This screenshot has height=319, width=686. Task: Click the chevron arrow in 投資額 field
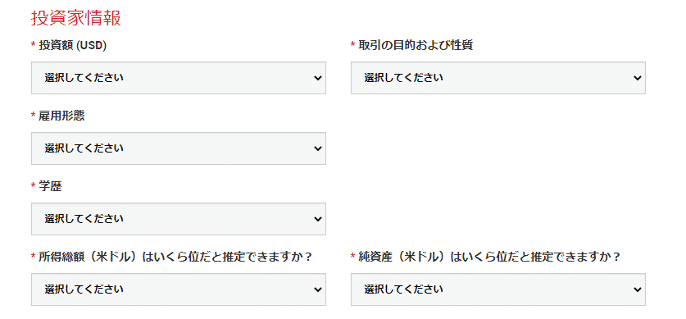point(318,78)
